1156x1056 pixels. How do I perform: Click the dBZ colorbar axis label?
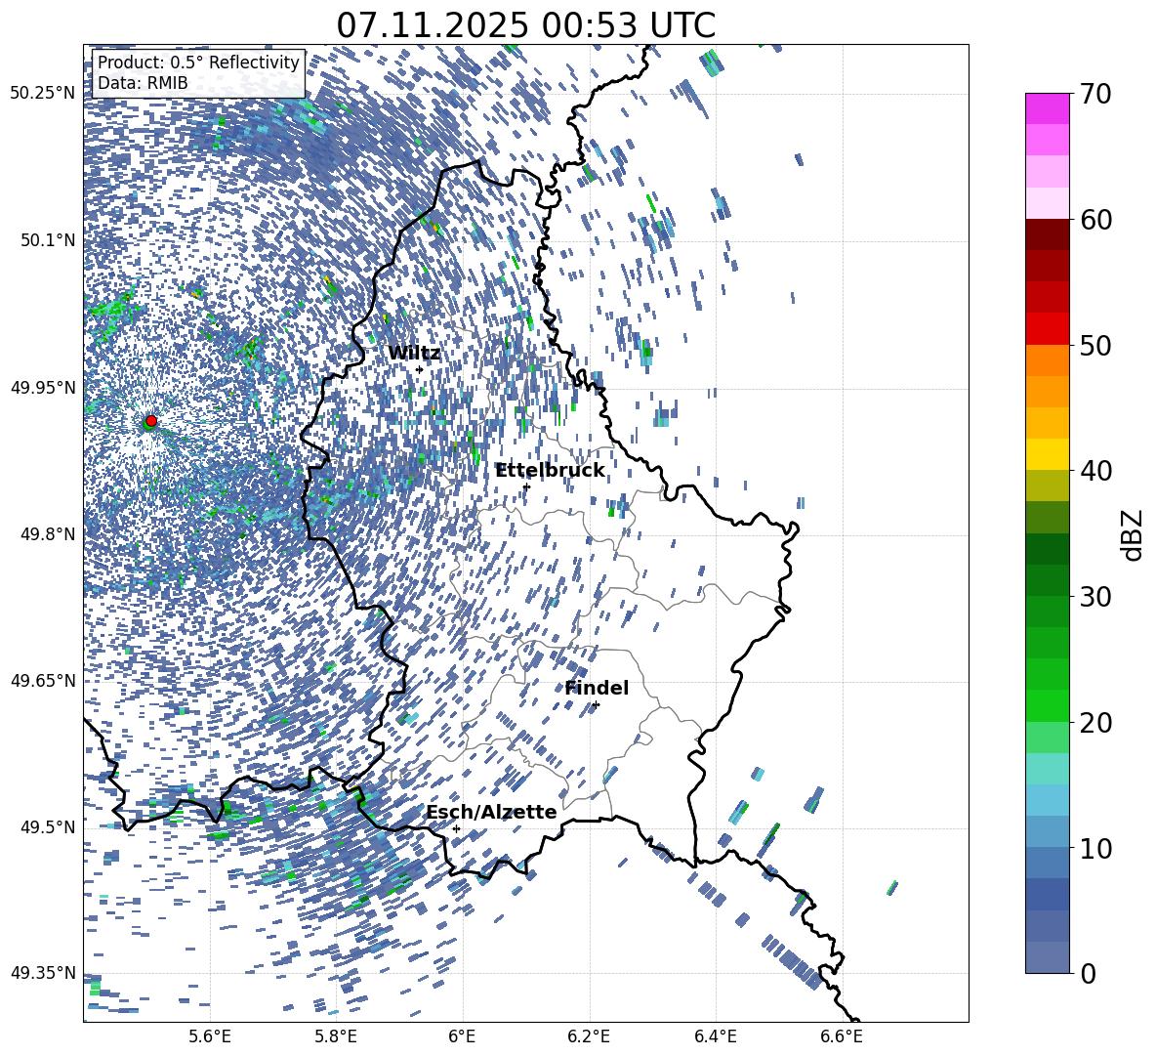pyautogui.click(x=1134, y=534)
